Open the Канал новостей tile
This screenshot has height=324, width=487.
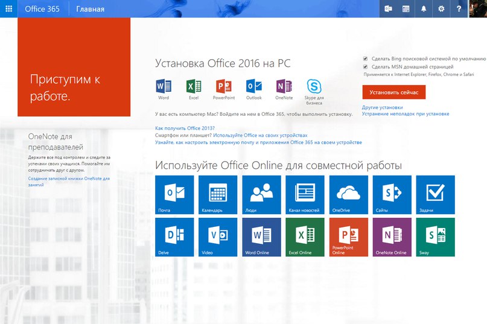tap(305, 195)
